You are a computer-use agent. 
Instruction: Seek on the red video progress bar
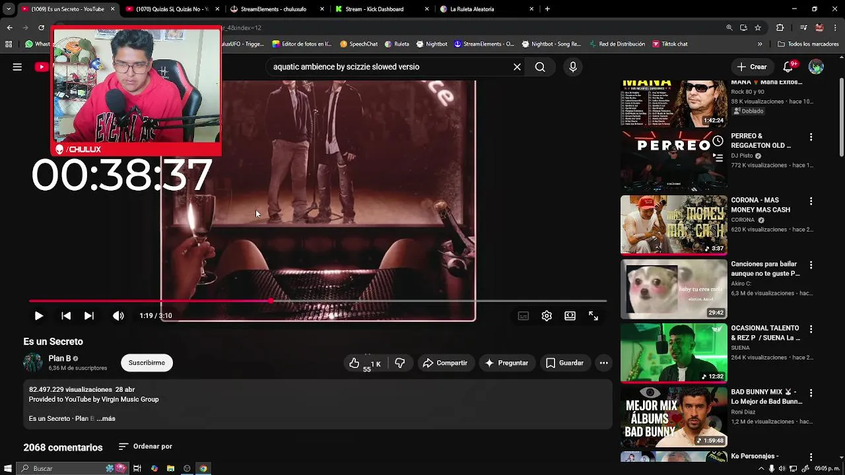(318, 301)
